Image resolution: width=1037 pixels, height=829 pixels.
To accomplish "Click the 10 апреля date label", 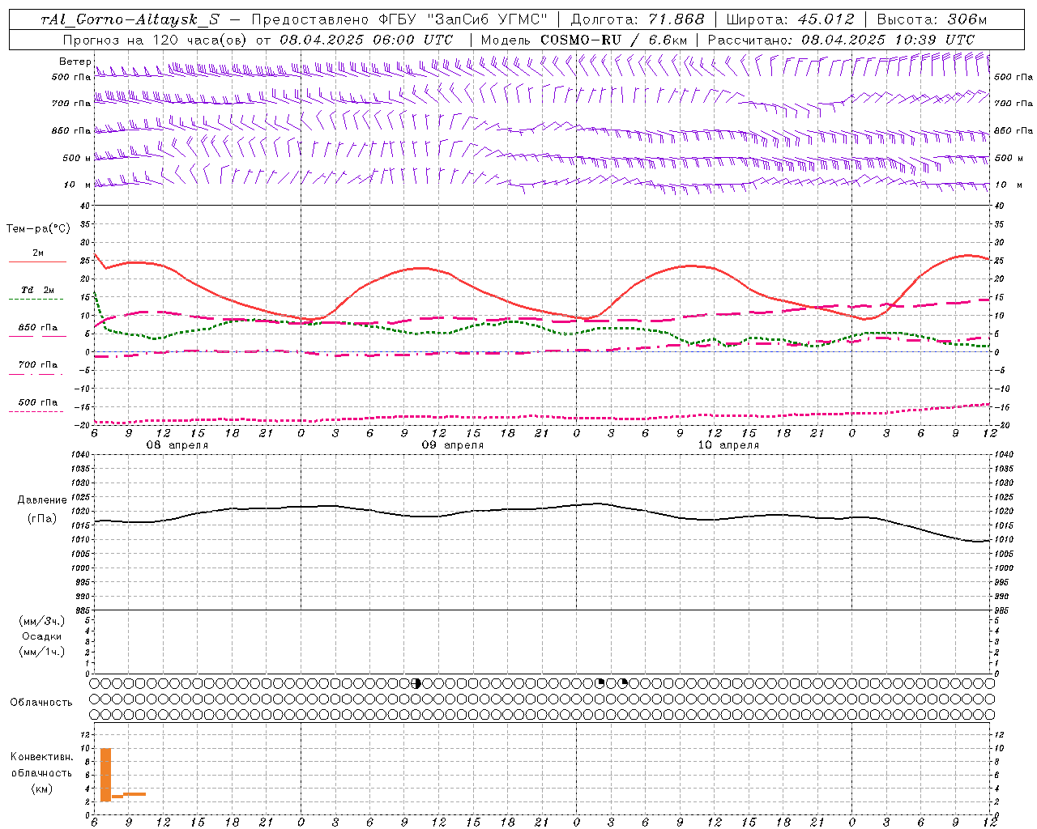I will (x=728, y=445).
